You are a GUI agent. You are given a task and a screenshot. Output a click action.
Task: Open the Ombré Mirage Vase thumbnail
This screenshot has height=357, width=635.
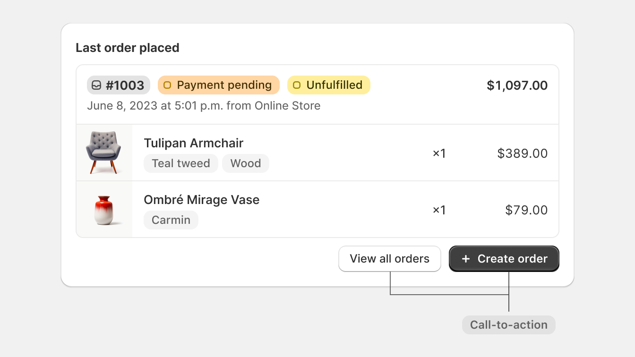[x=104, y=209]
